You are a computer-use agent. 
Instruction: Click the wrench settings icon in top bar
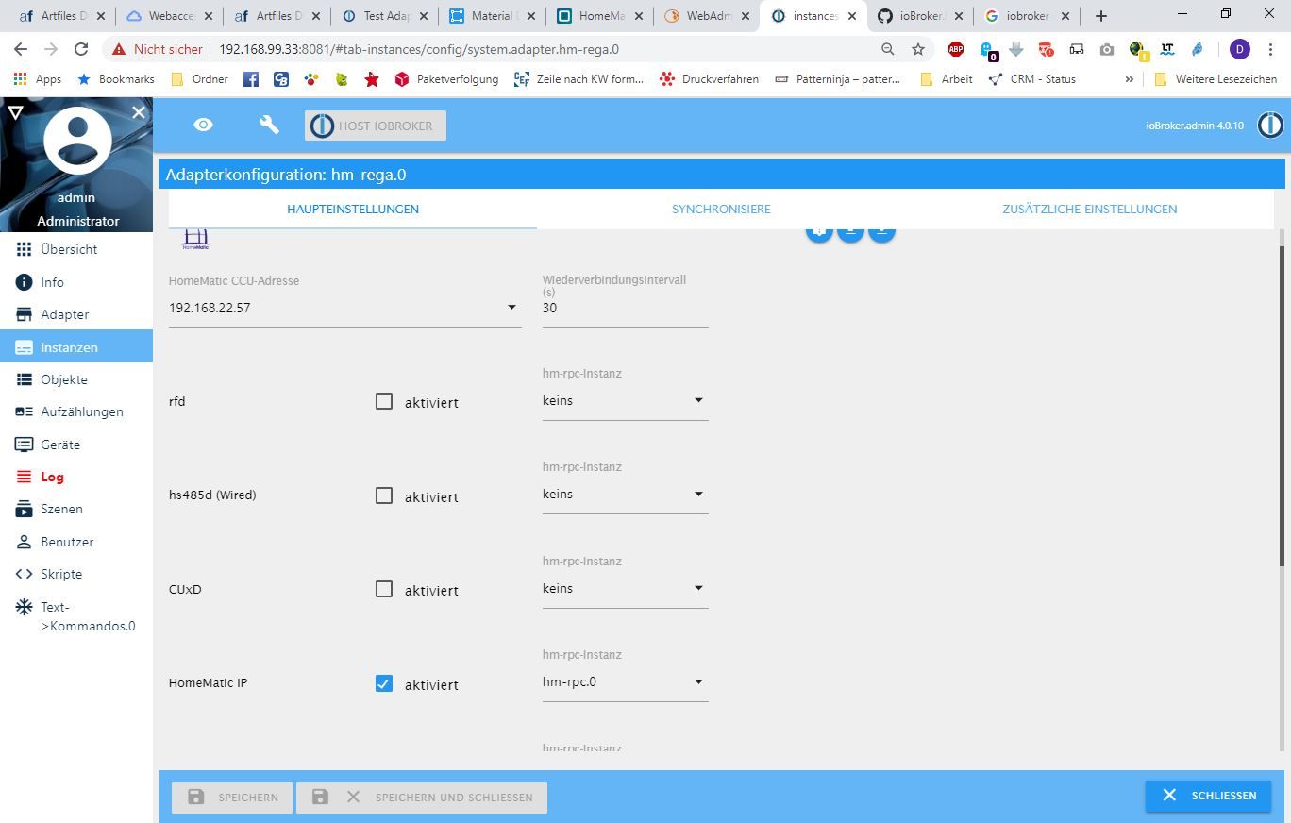point(269,125)
